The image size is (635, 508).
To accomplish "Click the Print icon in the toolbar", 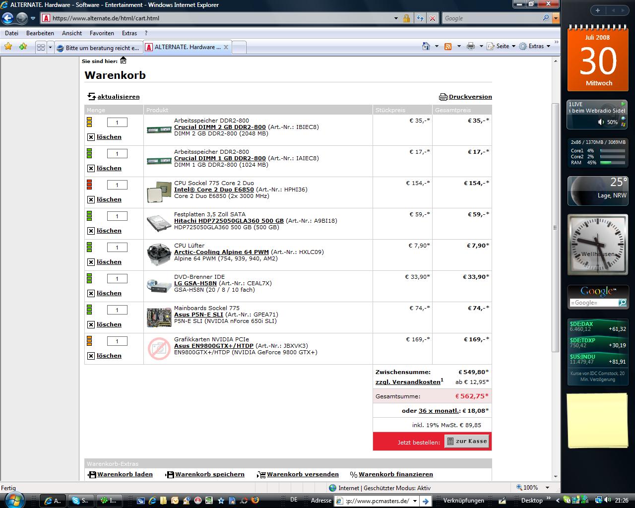I will (471, 46).
